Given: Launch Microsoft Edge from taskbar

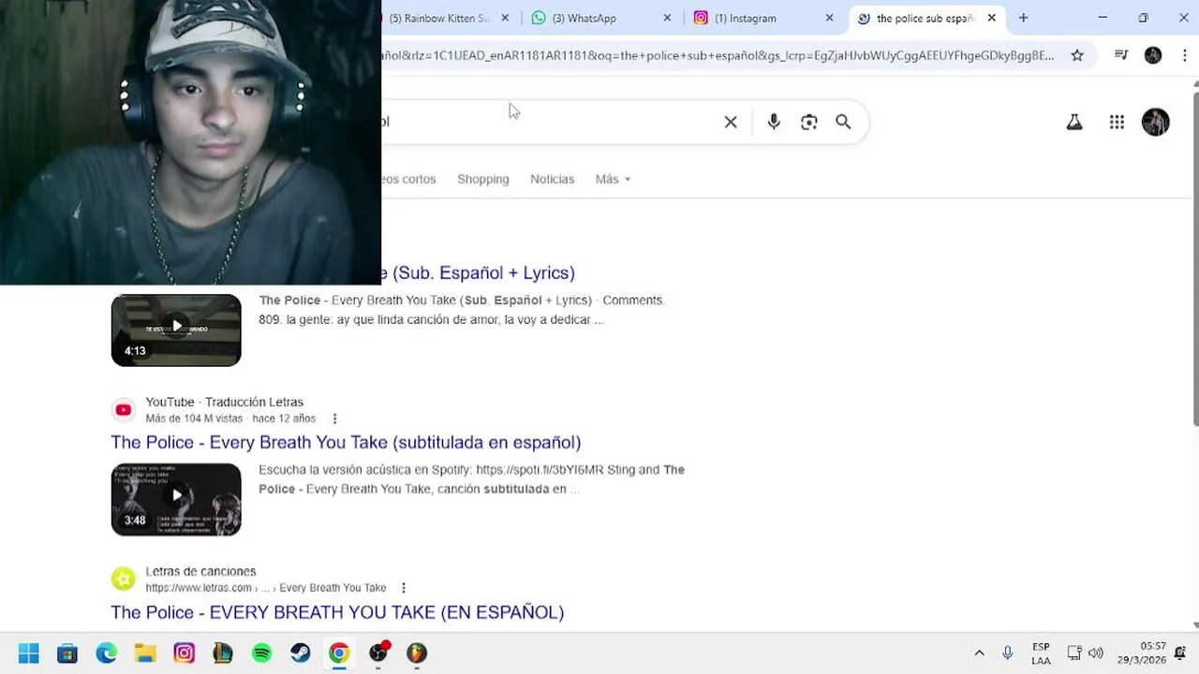Looking at the screenshot, I should pyautogui.click(x=106, y=652).
